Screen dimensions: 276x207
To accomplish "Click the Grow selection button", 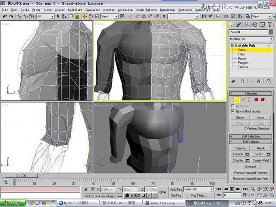I will 260,117.
